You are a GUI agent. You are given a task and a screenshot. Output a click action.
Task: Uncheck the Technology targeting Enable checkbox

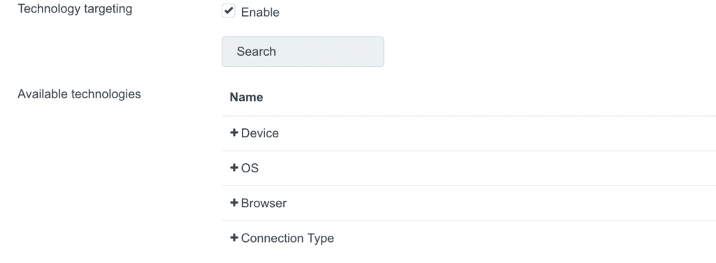pos(229,11)
